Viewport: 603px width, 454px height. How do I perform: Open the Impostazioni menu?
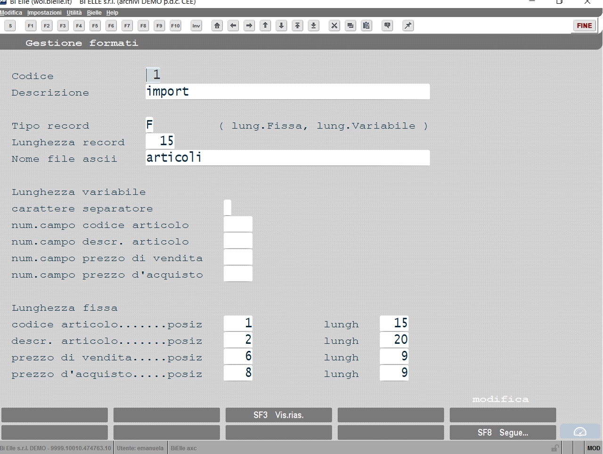point(44,13)
